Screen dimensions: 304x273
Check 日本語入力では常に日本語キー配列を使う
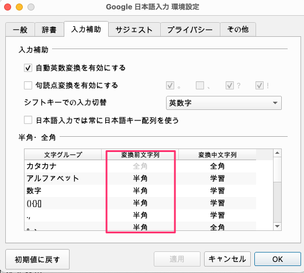tap(28, 120)
